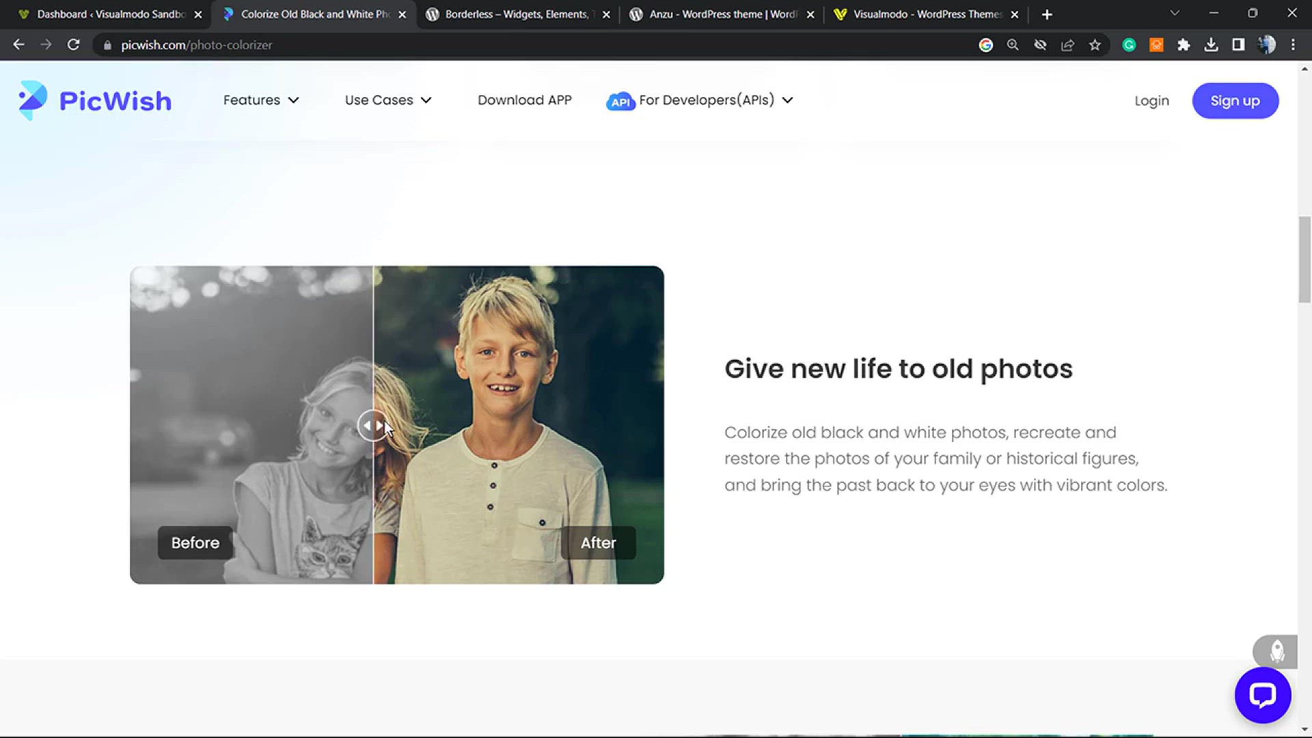Click the After label on photo

coord(598,543)
